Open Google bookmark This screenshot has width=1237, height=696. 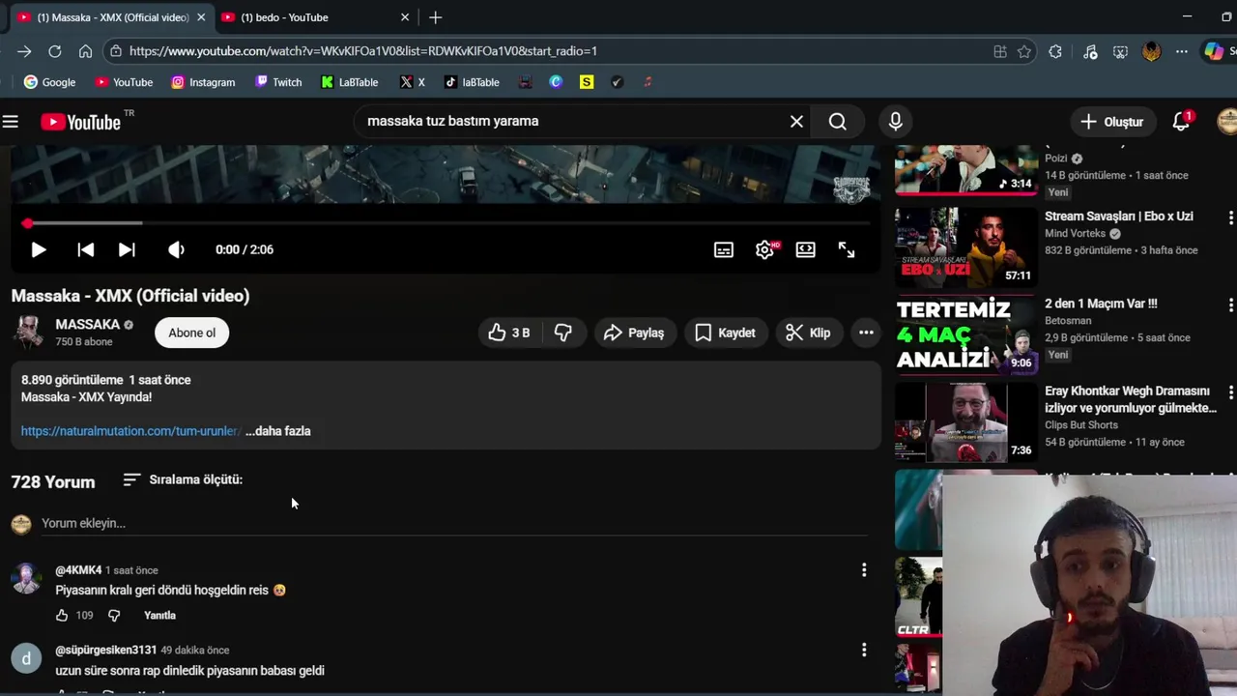click(x=49, y=82)
